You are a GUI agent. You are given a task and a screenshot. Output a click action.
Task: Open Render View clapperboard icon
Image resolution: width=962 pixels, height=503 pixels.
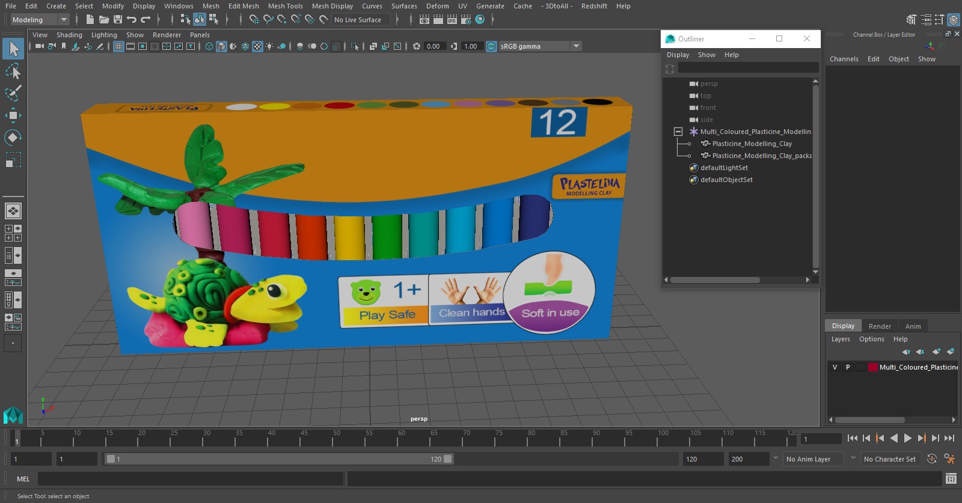pos(424,20)
